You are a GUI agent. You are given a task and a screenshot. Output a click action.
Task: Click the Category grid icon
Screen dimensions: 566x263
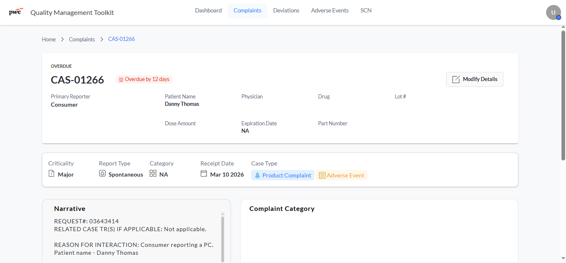(x=153, y=173)
